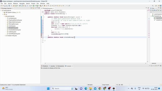
Task: Expand the JRE System Library node
Action: (3, 12)
